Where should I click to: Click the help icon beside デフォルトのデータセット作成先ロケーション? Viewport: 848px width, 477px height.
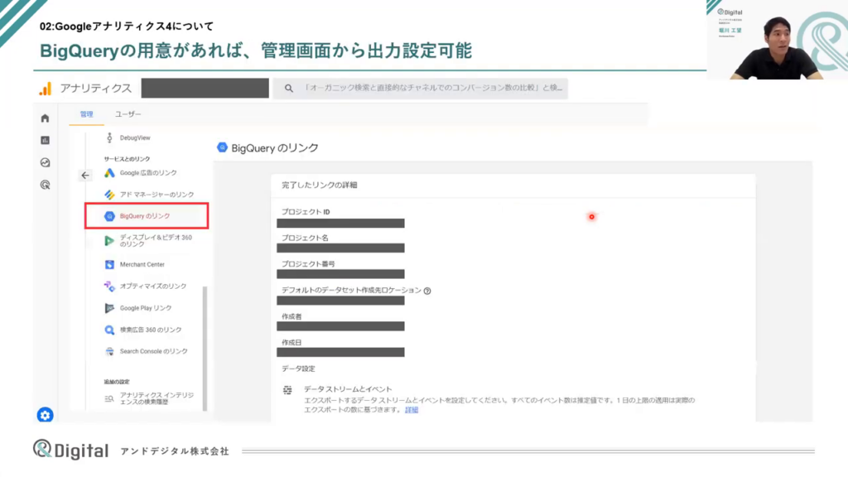point(427,291)
